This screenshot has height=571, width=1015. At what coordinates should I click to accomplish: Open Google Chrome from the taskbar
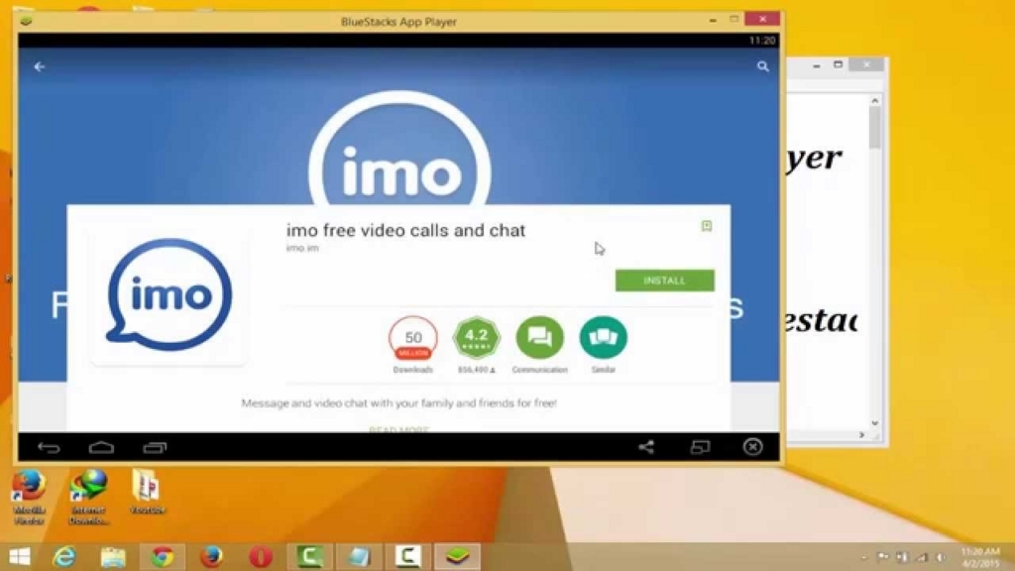[163, 557]
